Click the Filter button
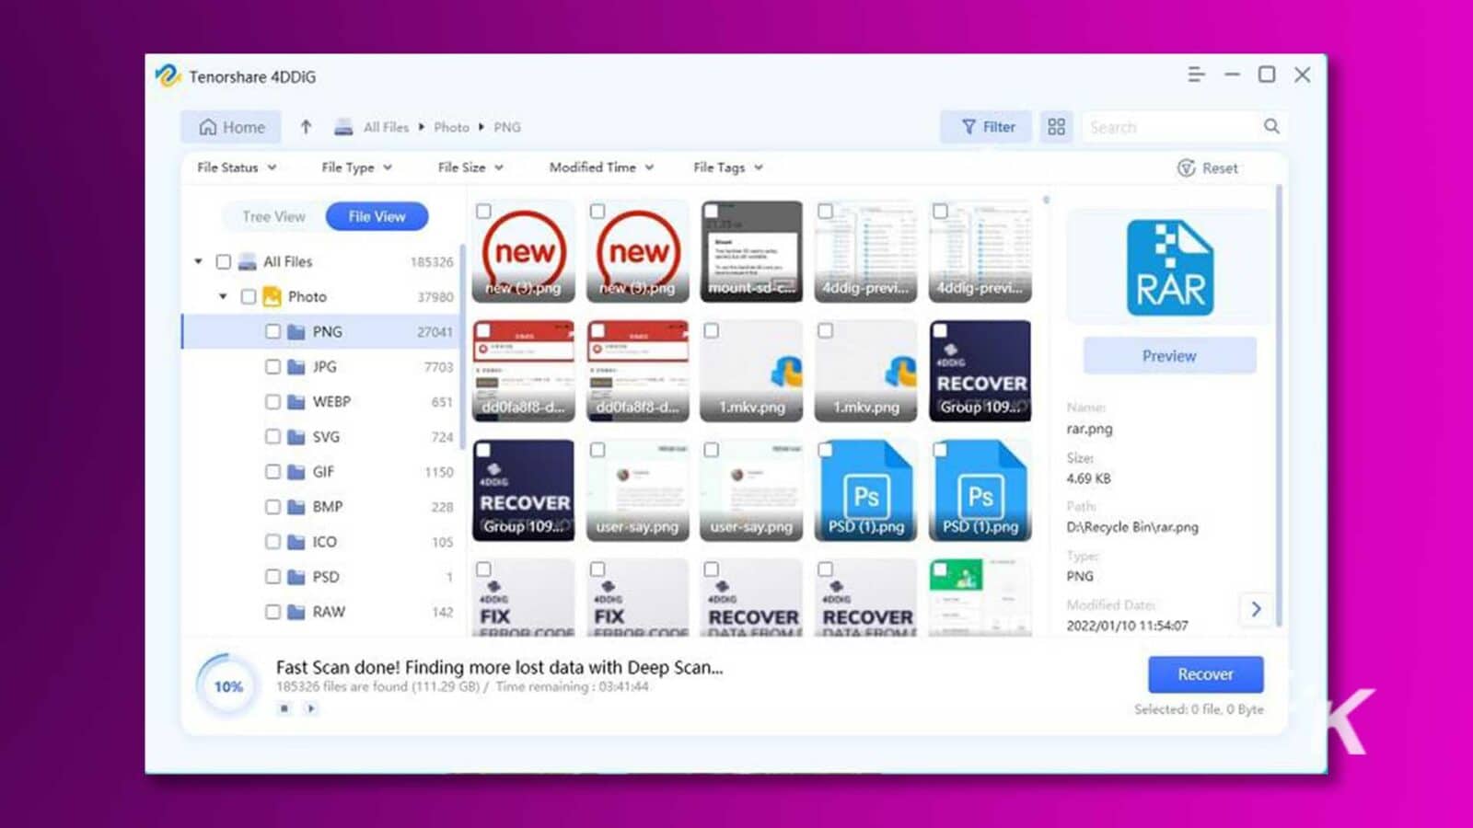This screenshot has width=1473, height=828. point(988,127)
